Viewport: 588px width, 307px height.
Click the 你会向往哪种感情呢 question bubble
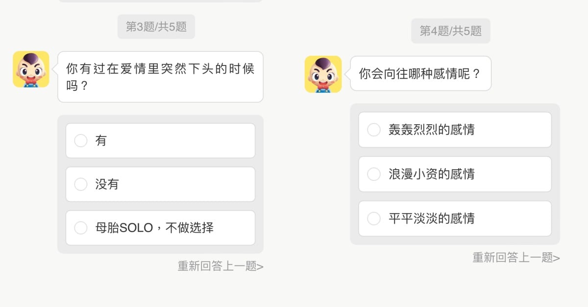[x=420, y=74]
